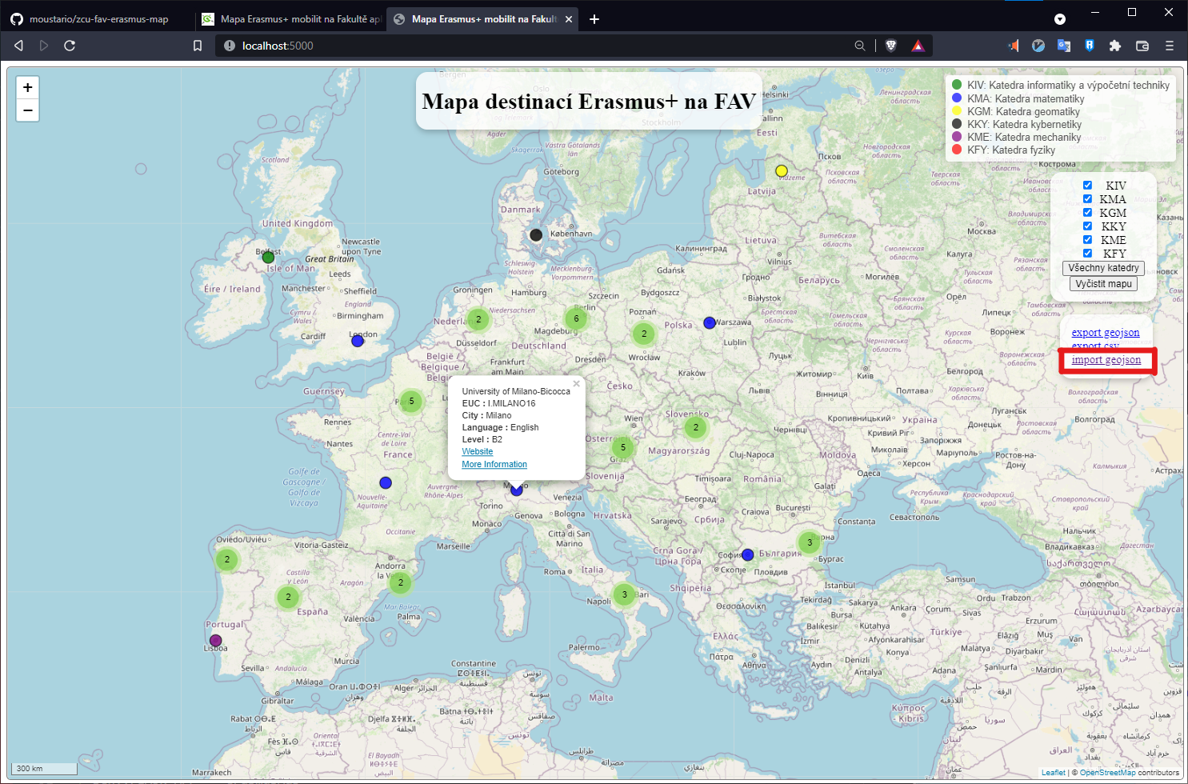Zoom out on the map

click(27, 110)
